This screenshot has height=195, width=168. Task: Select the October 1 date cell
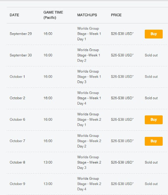(17, 76)
